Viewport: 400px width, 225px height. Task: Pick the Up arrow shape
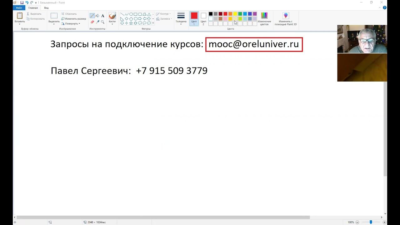click(149, 19)
